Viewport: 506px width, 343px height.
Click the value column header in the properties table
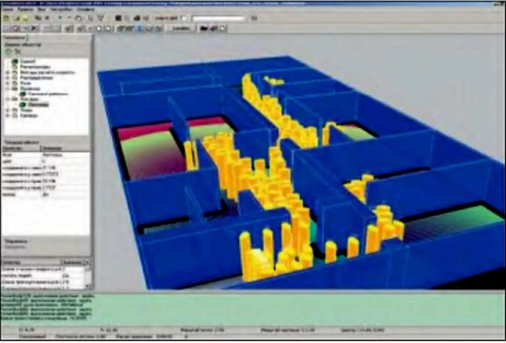tap(66, 148)
